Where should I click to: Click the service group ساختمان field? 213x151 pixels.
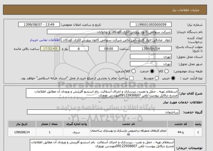[103, 112]
